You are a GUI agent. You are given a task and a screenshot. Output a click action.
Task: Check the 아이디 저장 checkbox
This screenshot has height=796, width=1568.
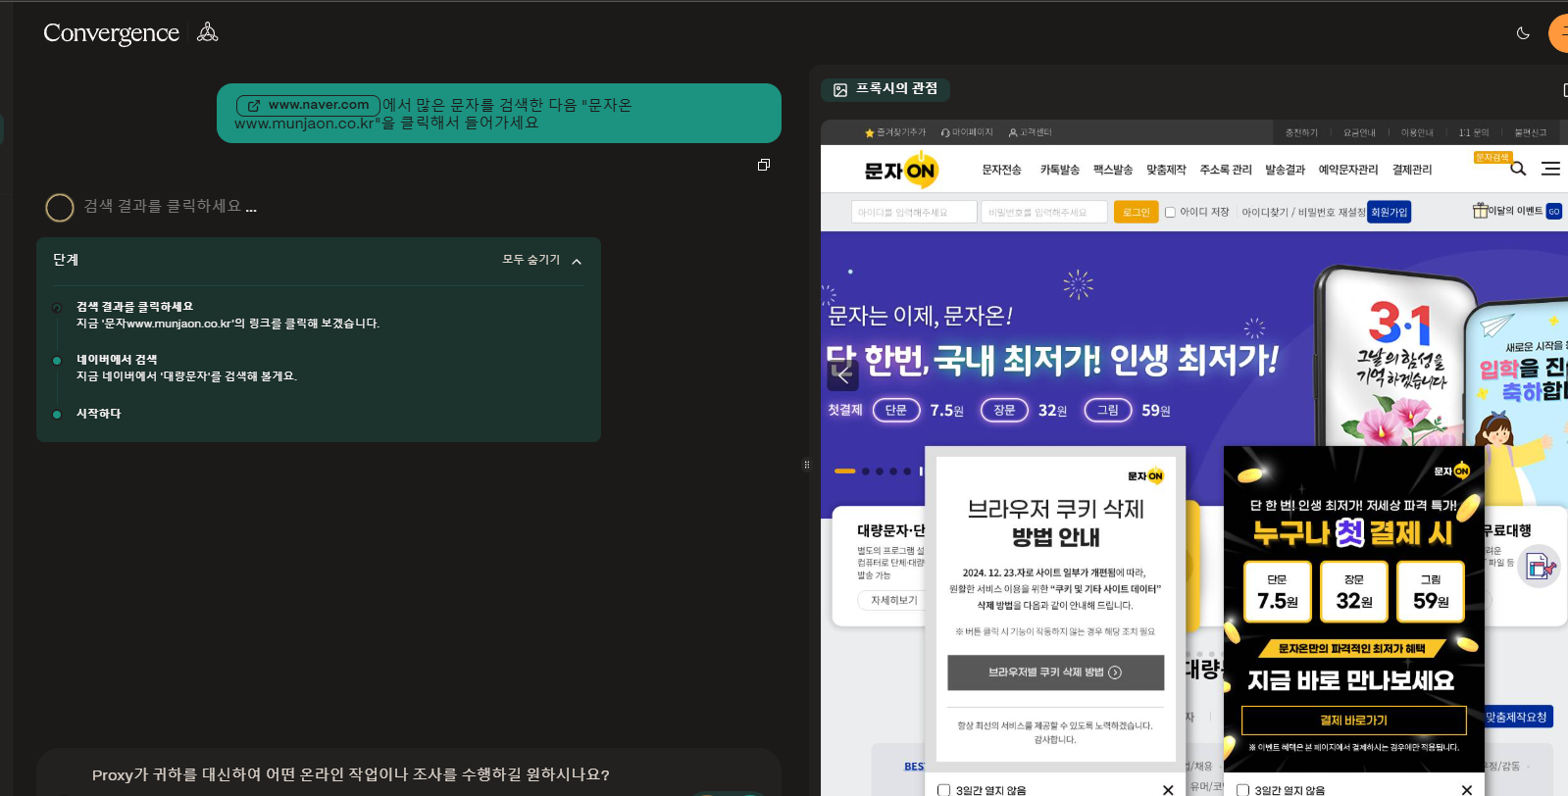1170,212
